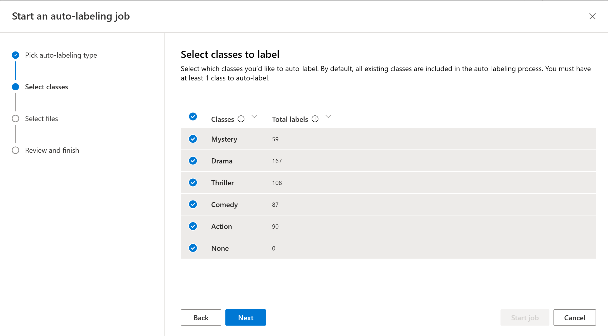This screenshot has width=608, height=336.
Task: Click the Select classes step indicator circle
Action: click(x=15, y=87)
